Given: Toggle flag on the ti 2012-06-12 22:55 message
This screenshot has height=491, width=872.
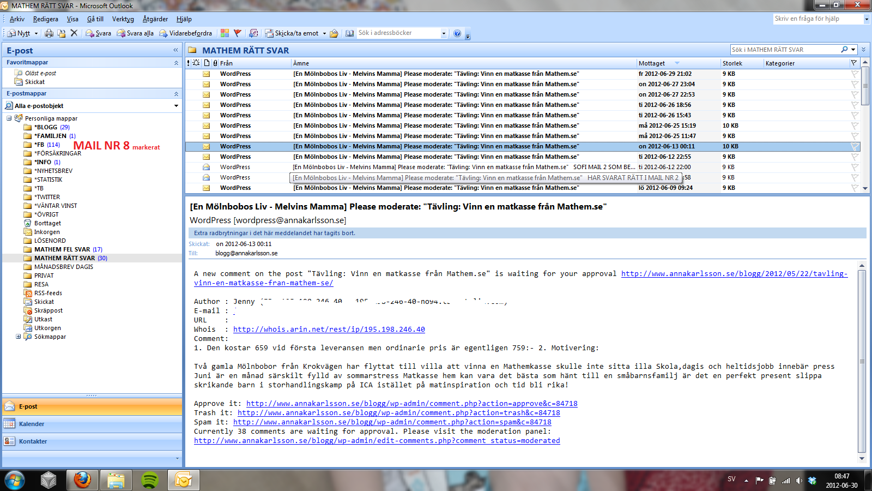Looking at the screenshot, I should coord(855,157).
